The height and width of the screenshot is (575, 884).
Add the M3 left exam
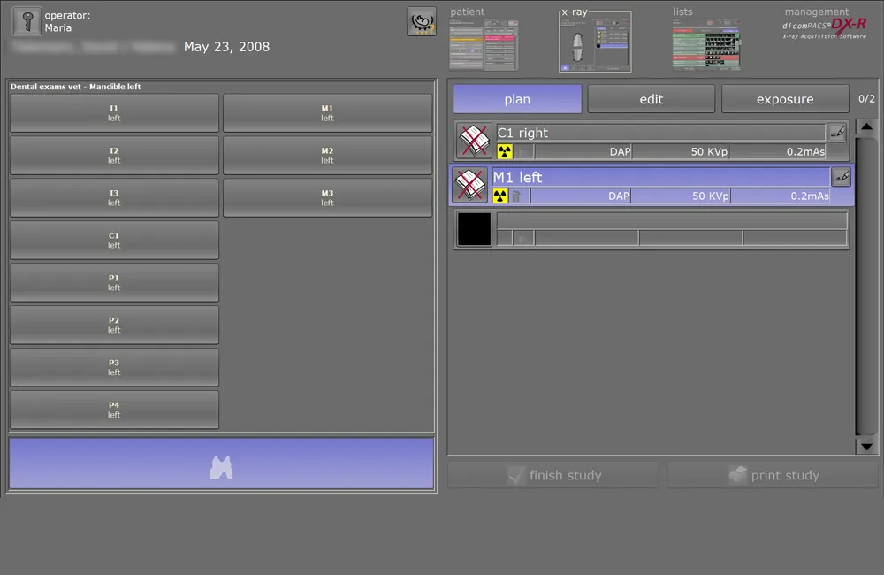tap(327, 197)
